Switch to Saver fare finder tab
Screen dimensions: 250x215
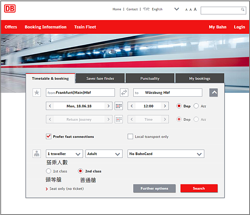(x=100, y=78)
